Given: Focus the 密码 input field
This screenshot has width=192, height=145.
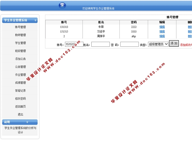Looking at the screenshot, I should [x=129, y=44].
